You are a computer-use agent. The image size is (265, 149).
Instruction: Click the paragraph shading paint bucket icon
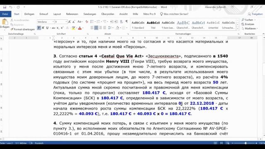(x=118, y=28)
